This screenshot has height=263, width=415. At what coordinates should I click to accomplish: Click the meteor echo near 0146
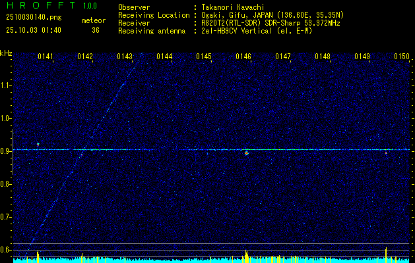coord(246,153)
